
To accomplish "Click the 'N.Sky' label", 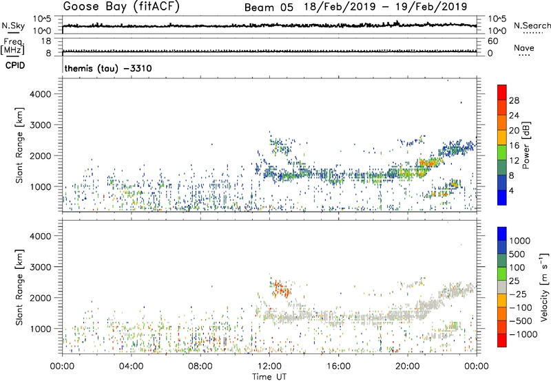I will coord(13,25).
